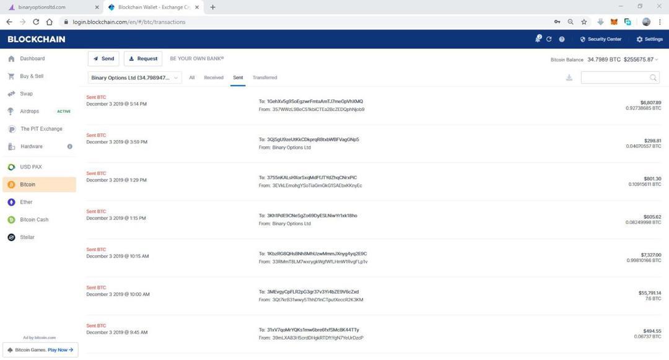This screenshot has height=360, width=669.
Task: Click the Bitcoin Games Play Now ad link
Action: 60,349
